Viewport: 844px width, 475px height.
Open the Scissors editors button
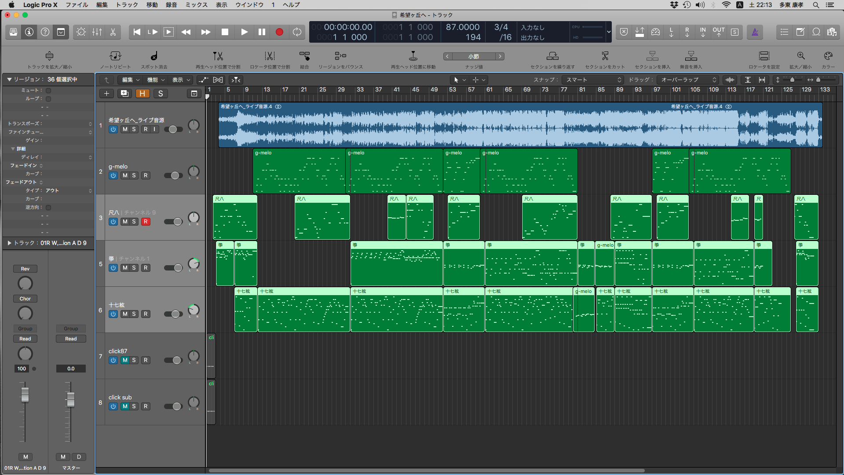point(113,32)
